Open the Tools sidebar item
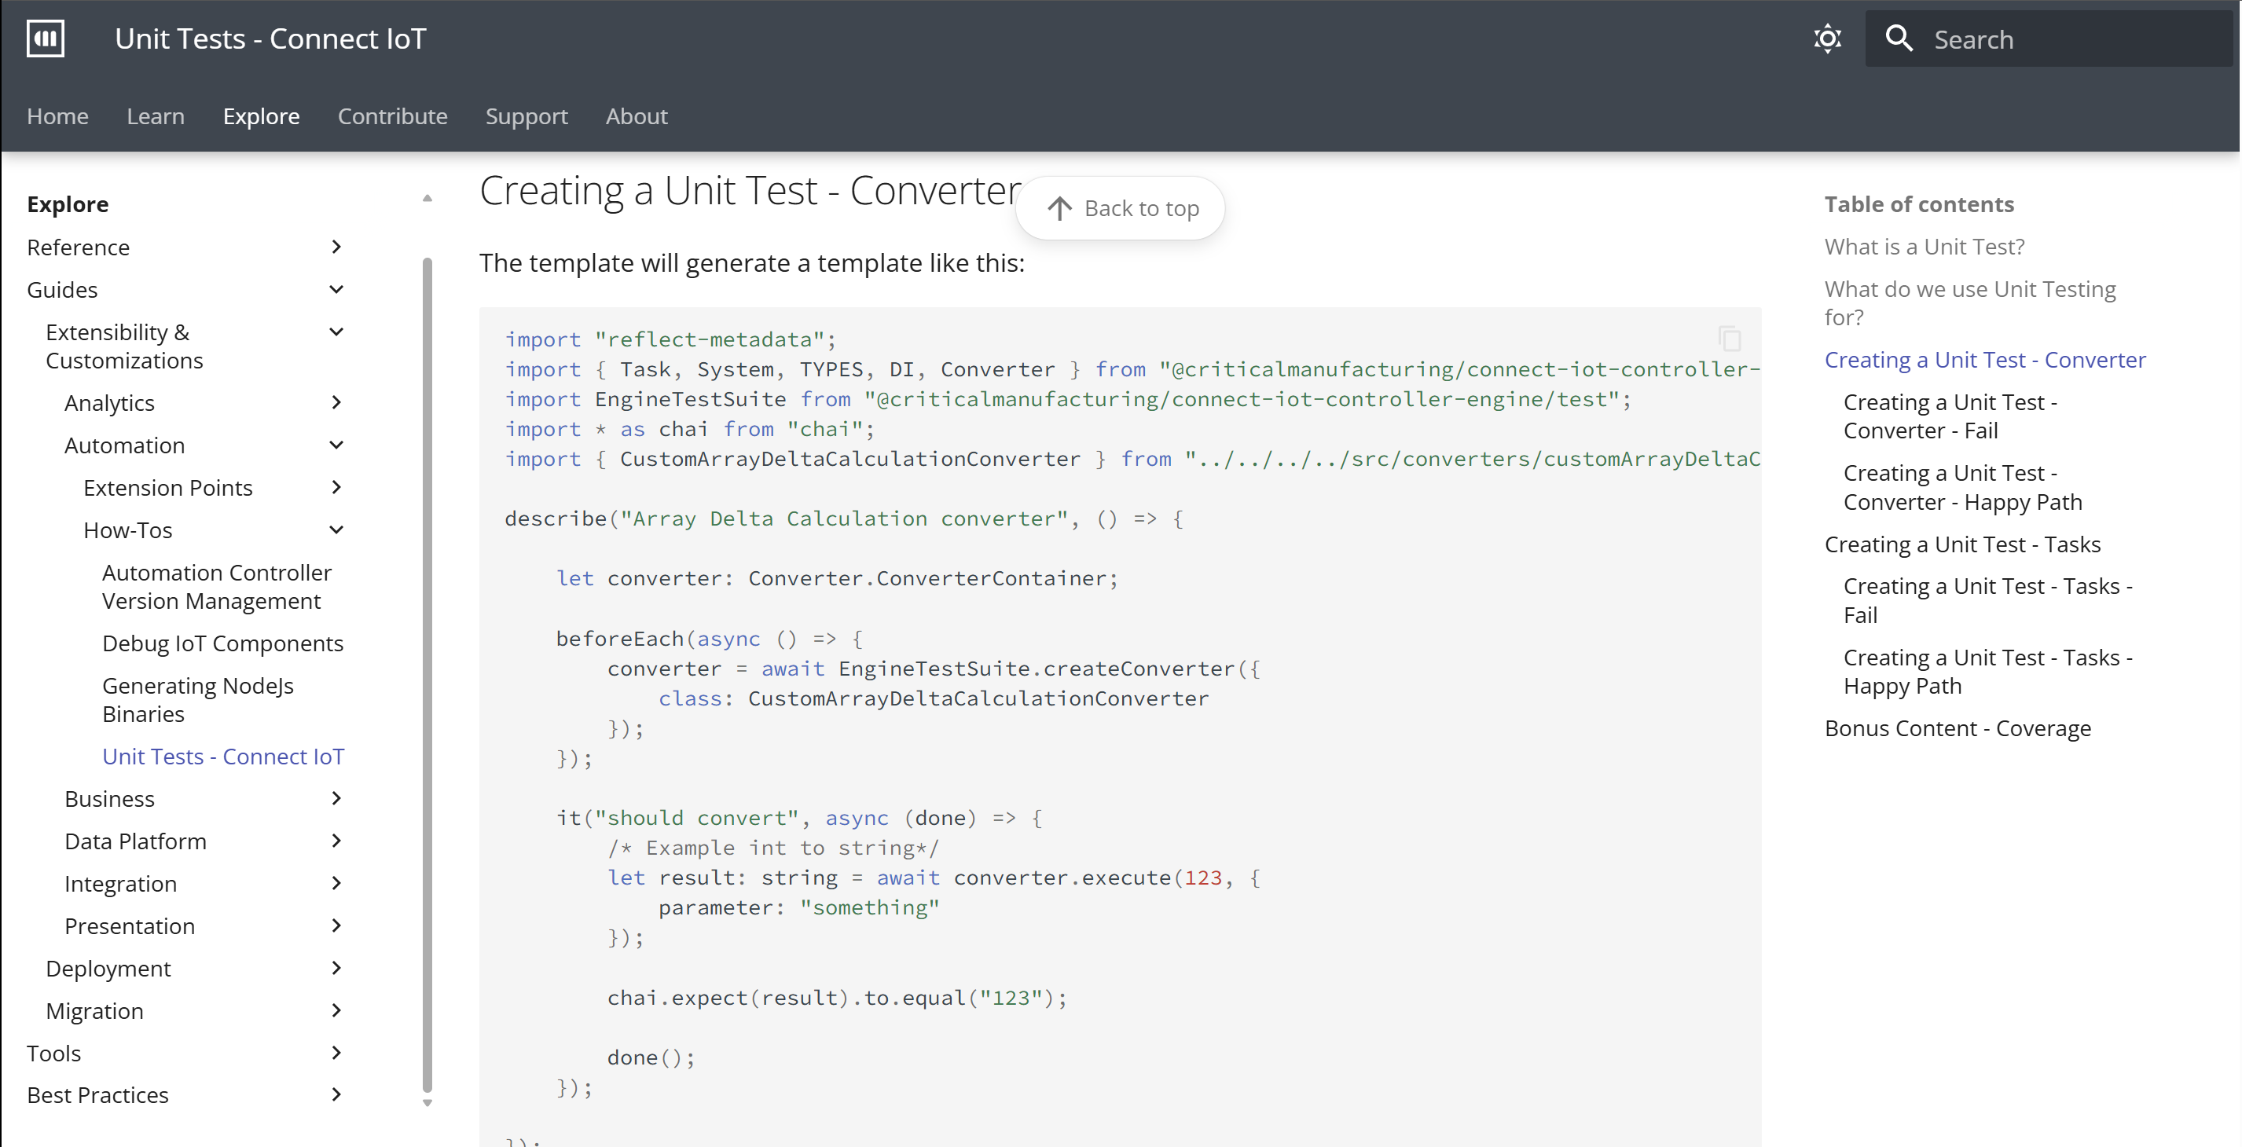2242x1147 pixels. tap(54, 1054)
